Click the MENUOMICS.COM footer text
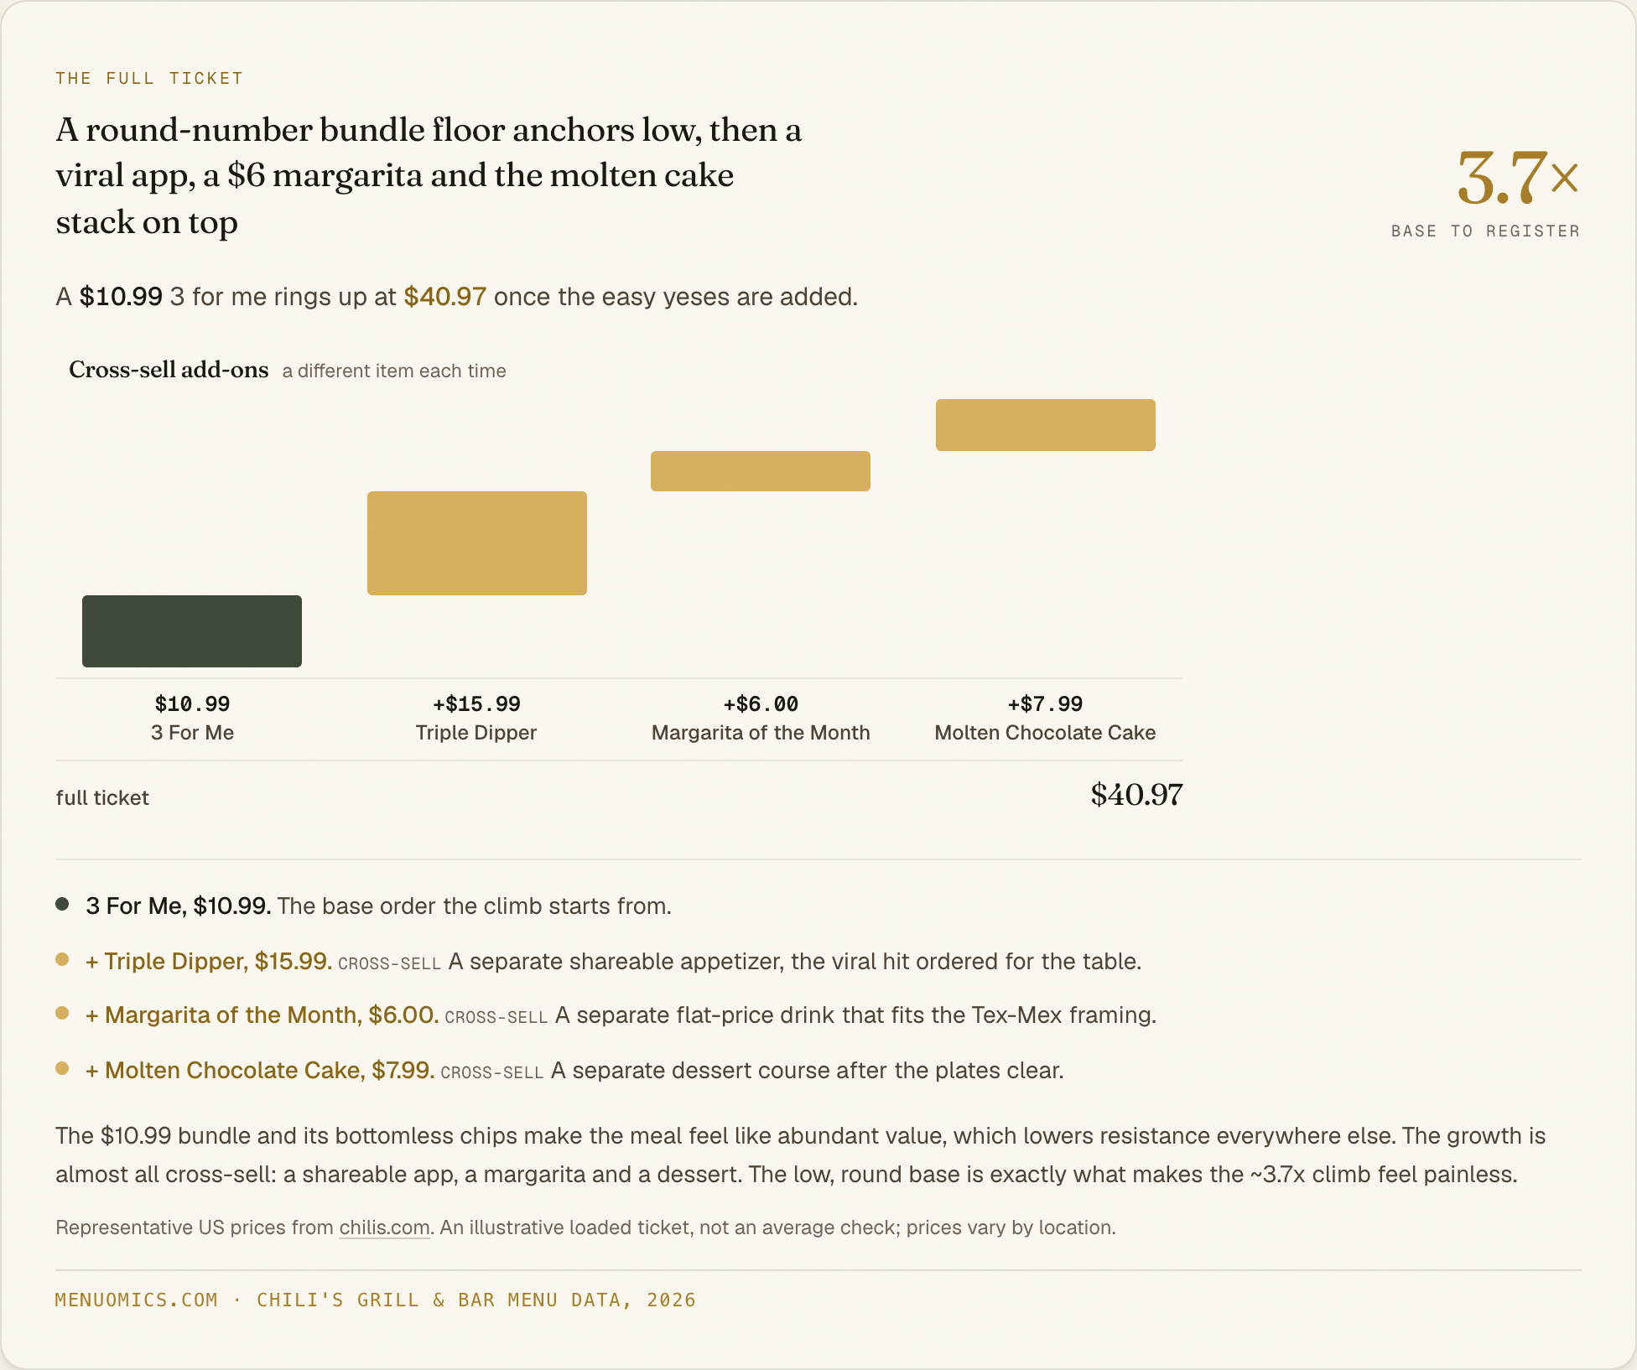 137,1300
